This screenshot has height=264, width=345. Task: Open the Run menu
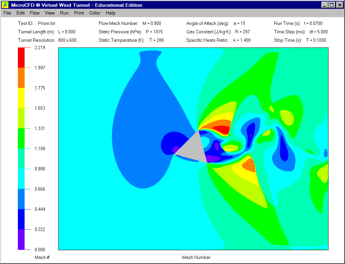coord(64,13)
